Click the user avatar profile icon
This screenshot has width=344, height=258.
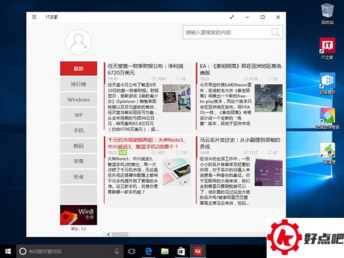click(79, 42)
